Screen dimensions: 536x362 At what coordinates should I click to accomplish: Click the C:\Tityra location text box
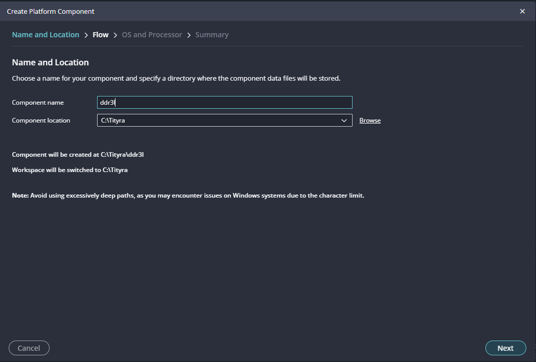point(215,120)
